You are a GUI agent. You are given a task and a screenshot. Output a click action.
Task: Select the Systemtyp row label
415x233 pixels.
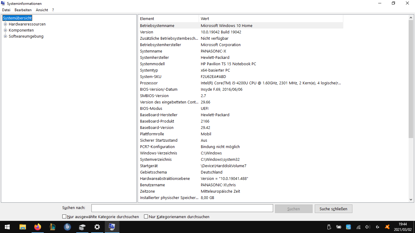(x=149, y=70)
